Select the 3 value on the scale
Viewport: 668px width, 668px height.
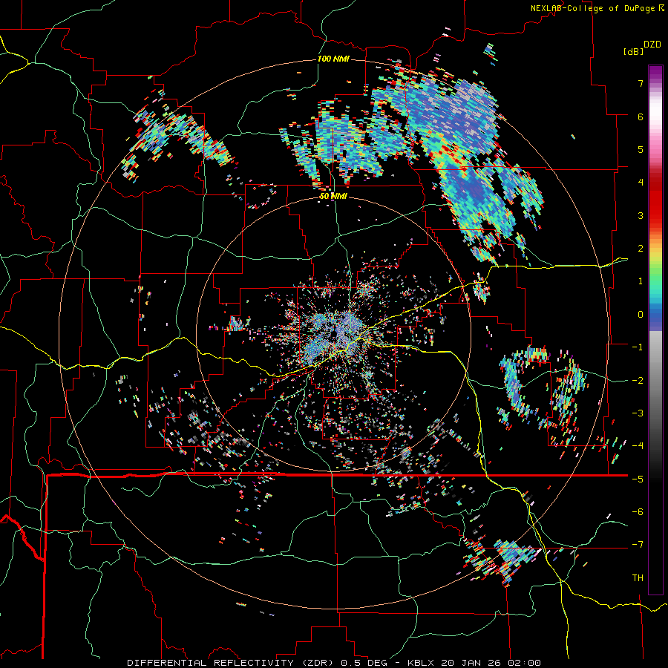(x=641, y=215)
